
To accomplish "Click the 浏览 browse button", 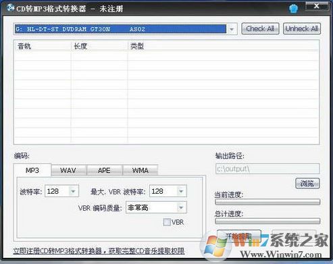I will point(307,184).
